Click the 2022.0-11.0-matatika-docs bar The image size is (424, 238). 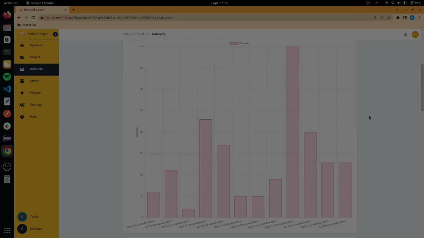point(275,198)
